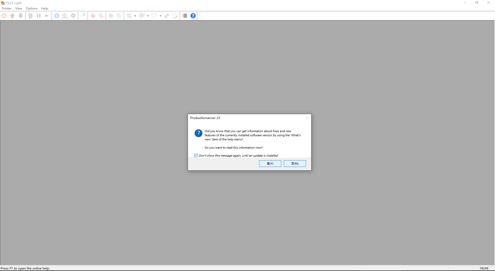Click the remove binary data icon
Image resolution: width=495 pixels, height=271 pixels.
101,16
